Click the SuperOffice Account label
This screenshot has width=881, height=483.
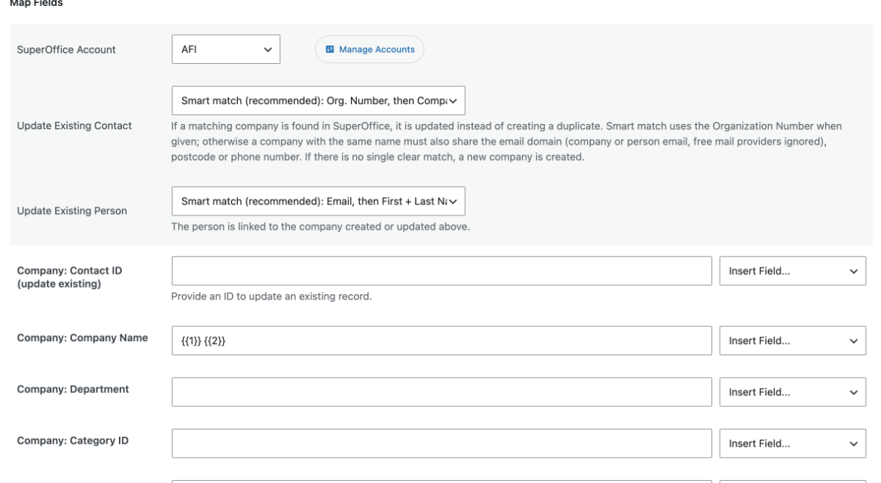[66, 50]
